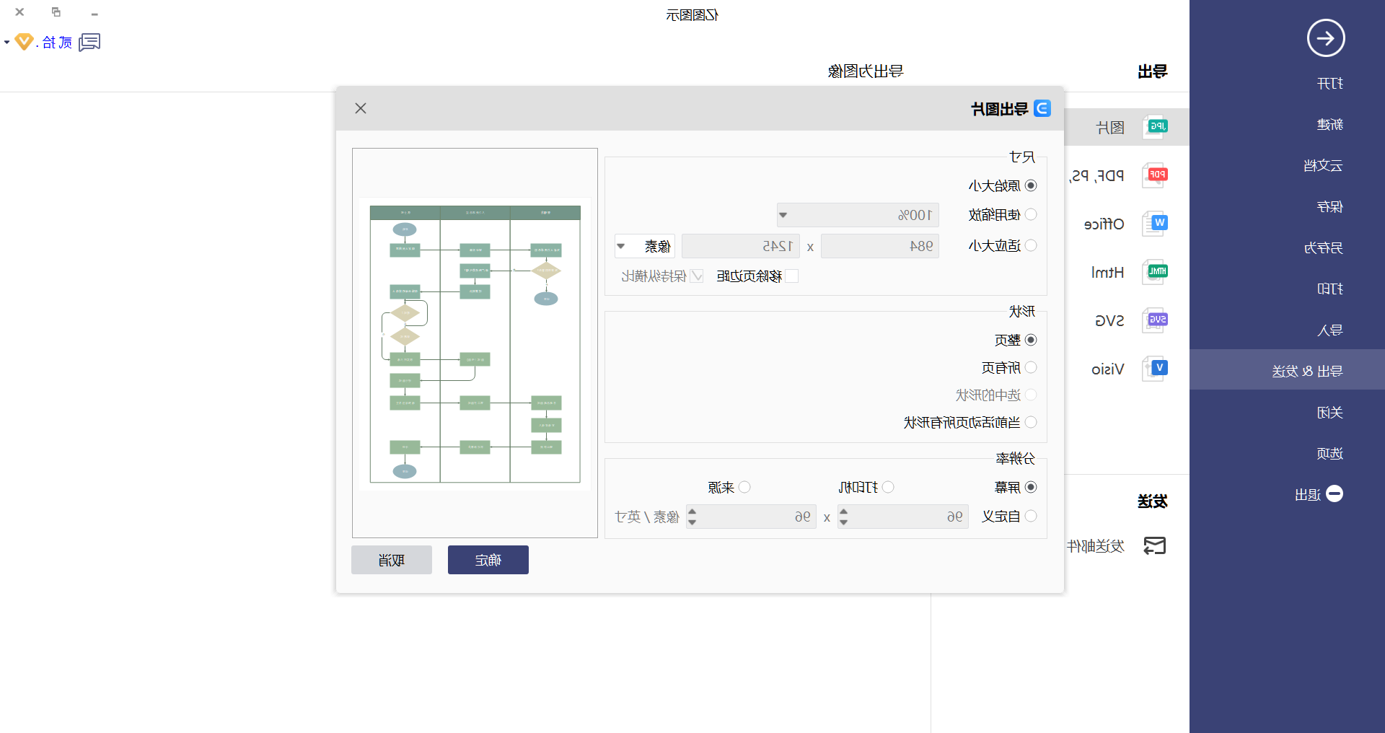The height and width of the screenshot is (733, 1385).
Task: Select the Html export file icon
Action: tap(1156, 272)
